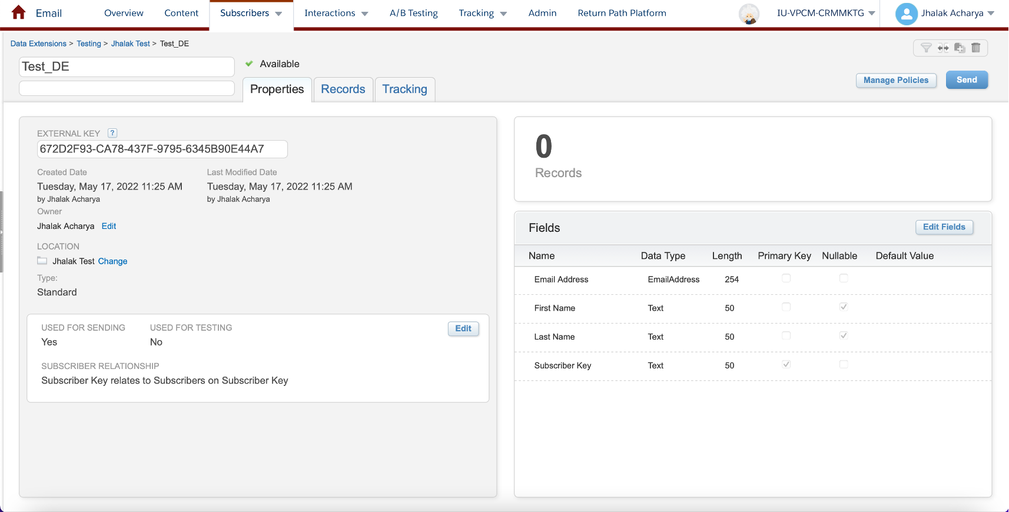Switch to the Records tab
1009x512 pixels.
click(x=343, y=89)
